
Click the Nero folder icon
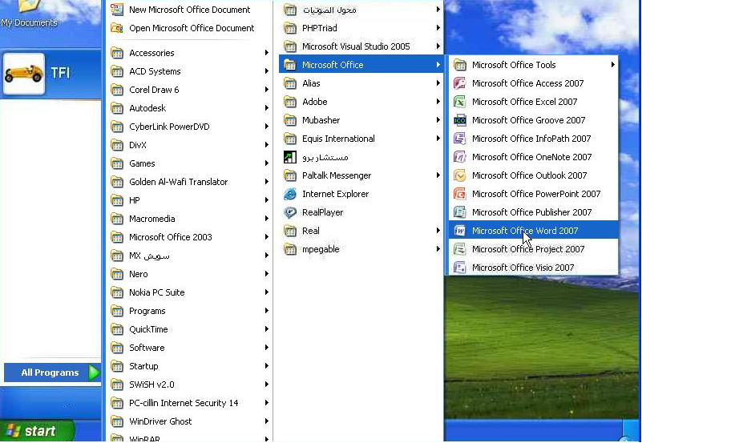(117, 274)
